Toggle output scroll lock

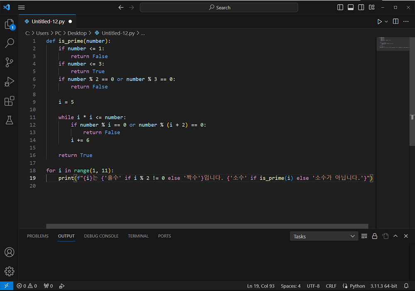374,236
